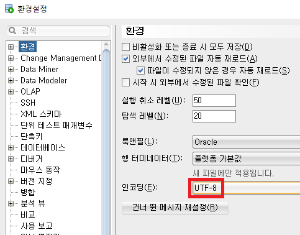The height and width of the screenshot is (235, 300).
Task: Expand the 환경 tree node
Action: click(11, 47)
